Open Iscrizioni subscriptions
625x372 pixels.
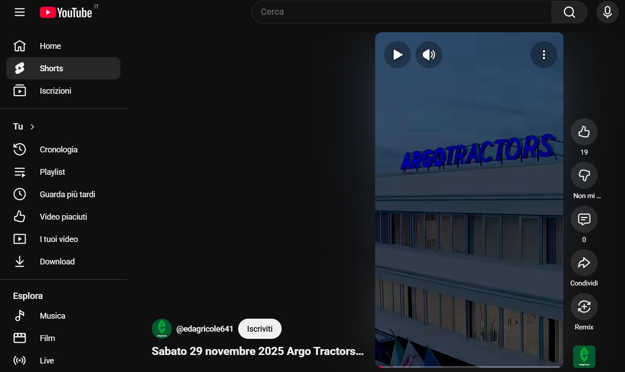[63, 91]
